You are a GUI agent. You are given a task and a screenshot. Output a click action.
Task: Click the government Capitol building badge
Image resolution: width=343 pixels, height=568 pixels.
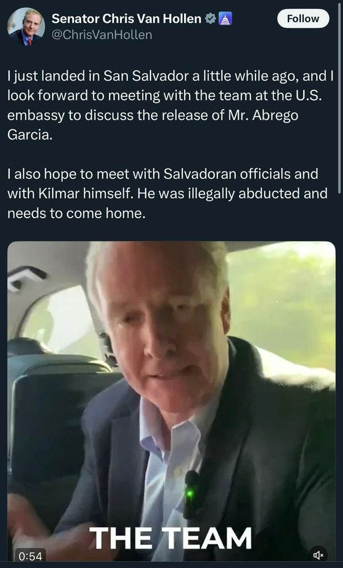click(x=225, y=19)
